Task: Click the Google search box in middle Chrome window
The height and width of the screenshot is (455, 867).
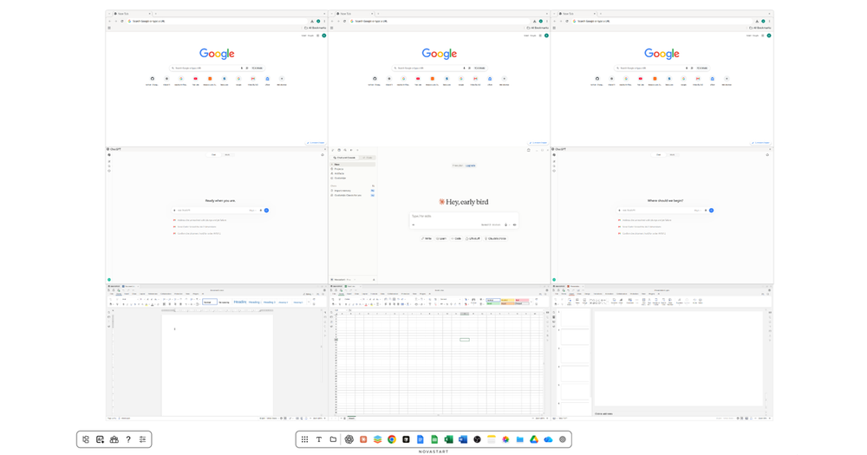Action: click(439, 68)
